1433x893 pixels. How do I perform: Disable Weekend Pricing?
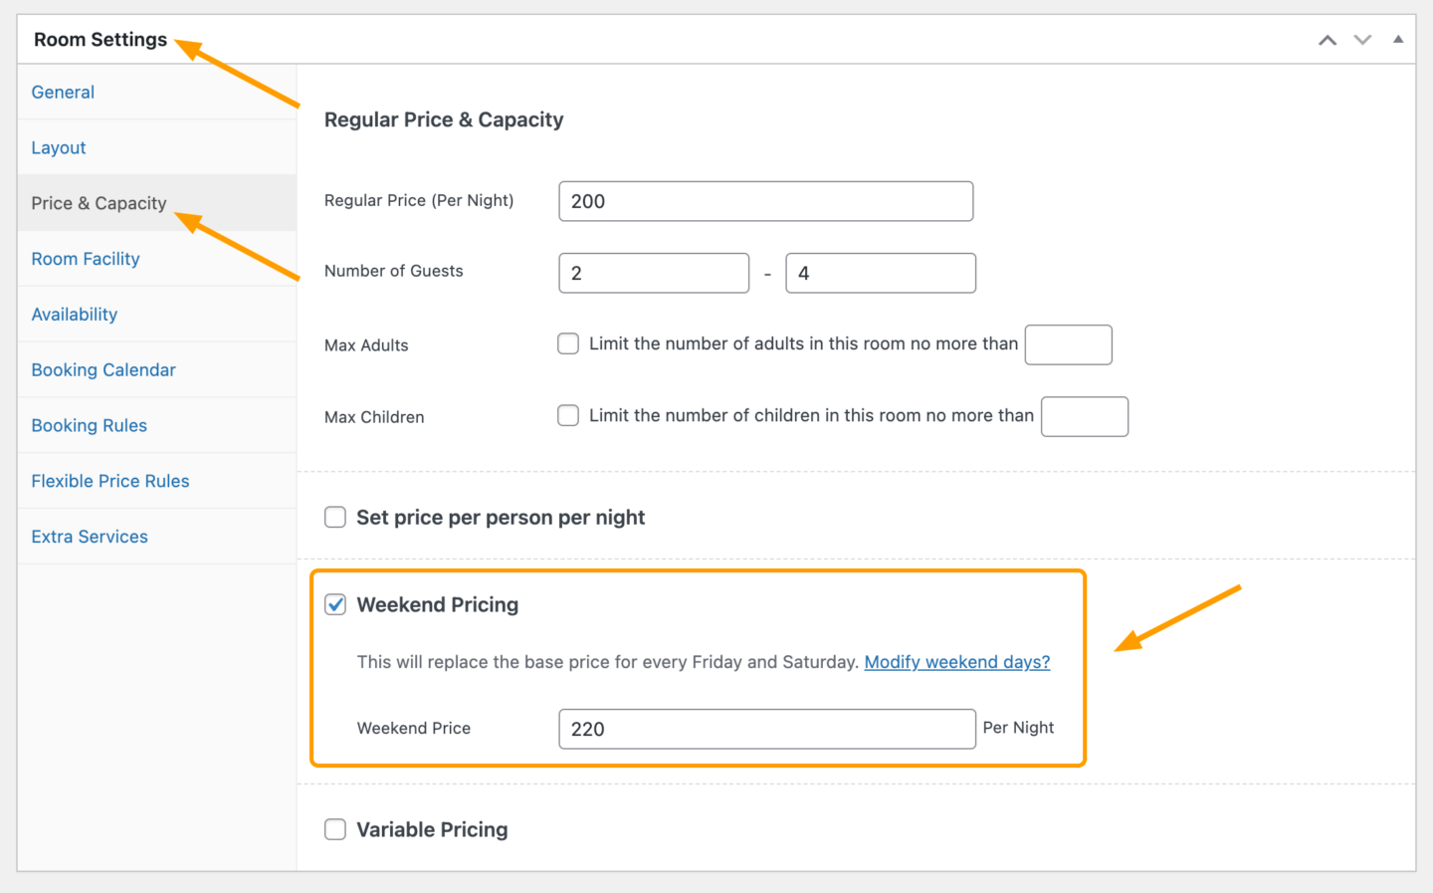[335, 604]
